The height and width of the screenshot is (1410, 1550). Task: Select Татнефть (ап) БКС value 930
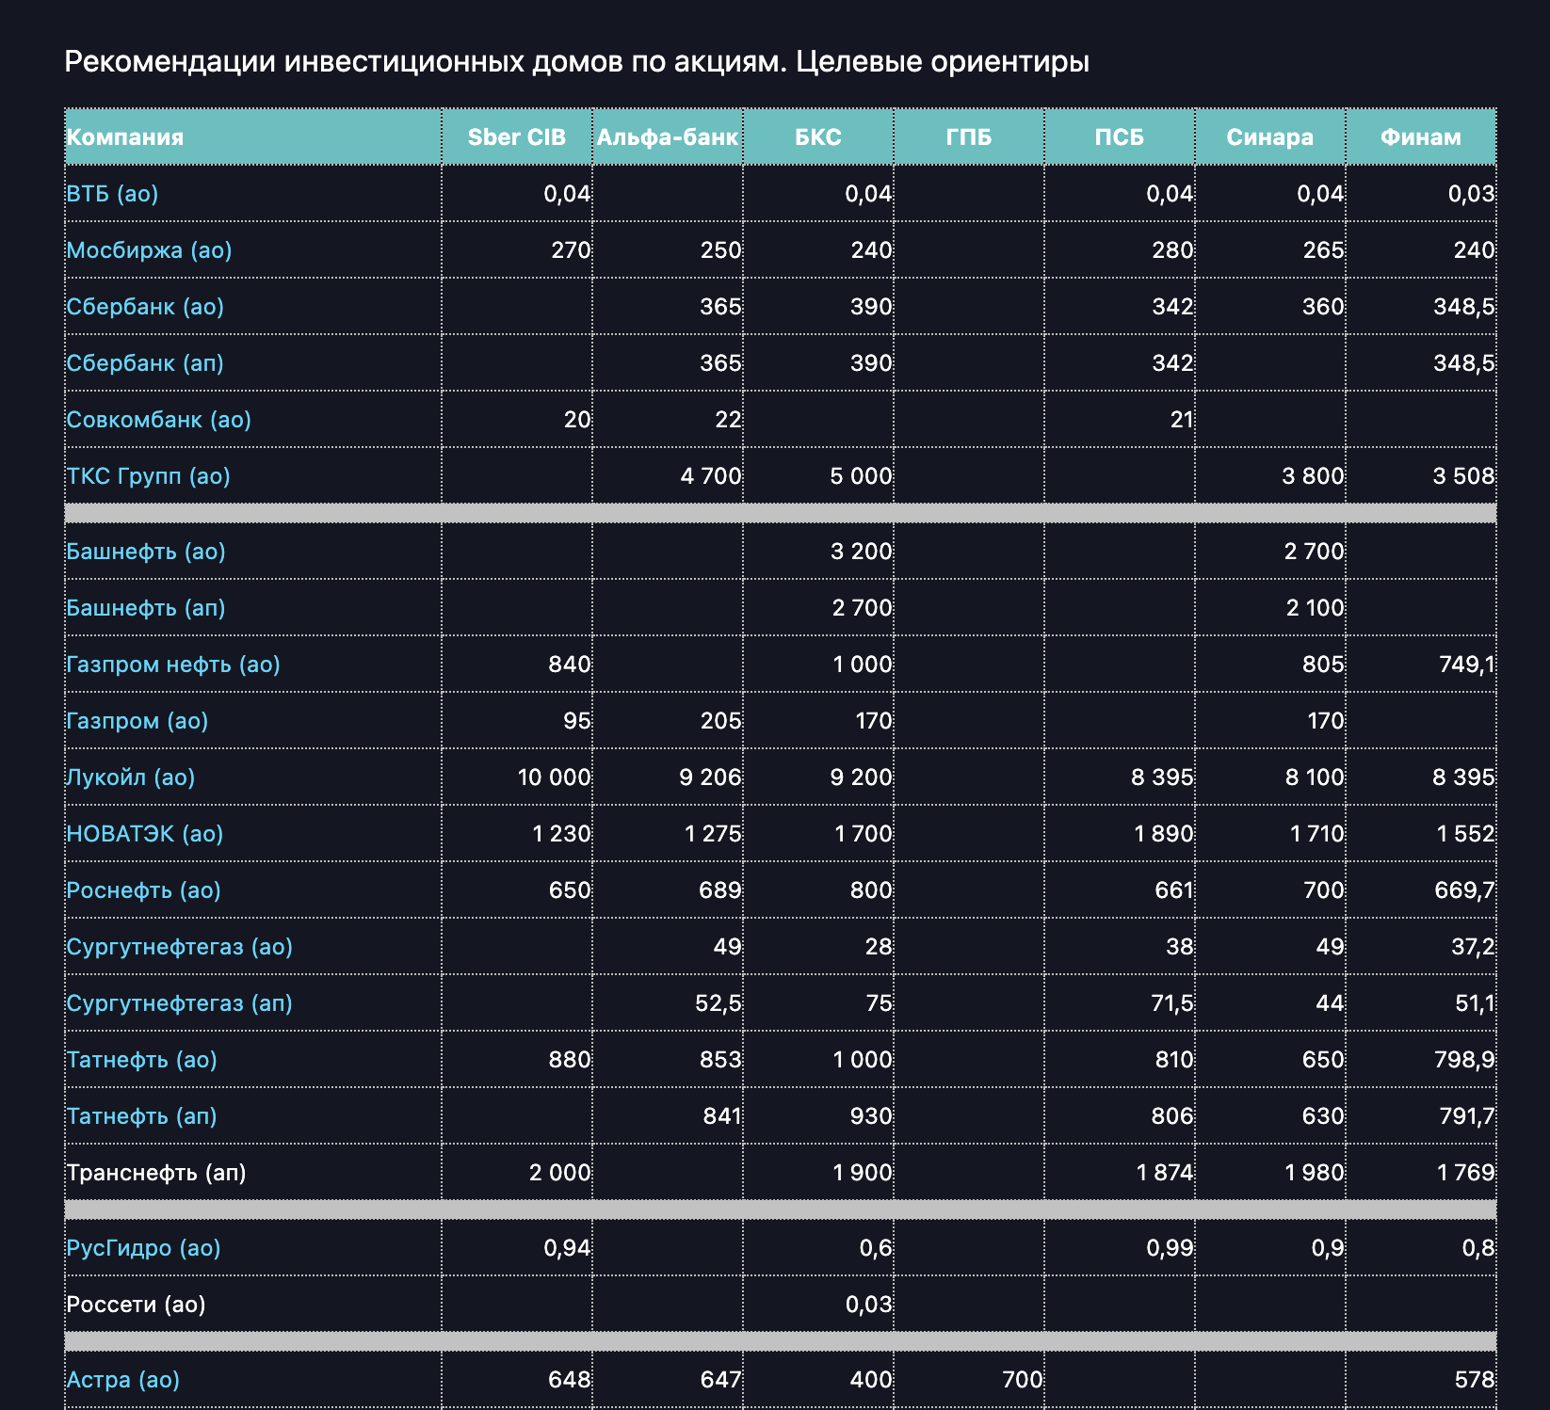pos(872,1116)
